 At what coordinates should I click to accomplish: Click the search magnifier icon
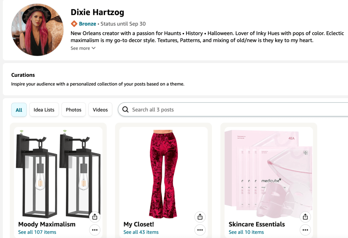coord(126,109)
